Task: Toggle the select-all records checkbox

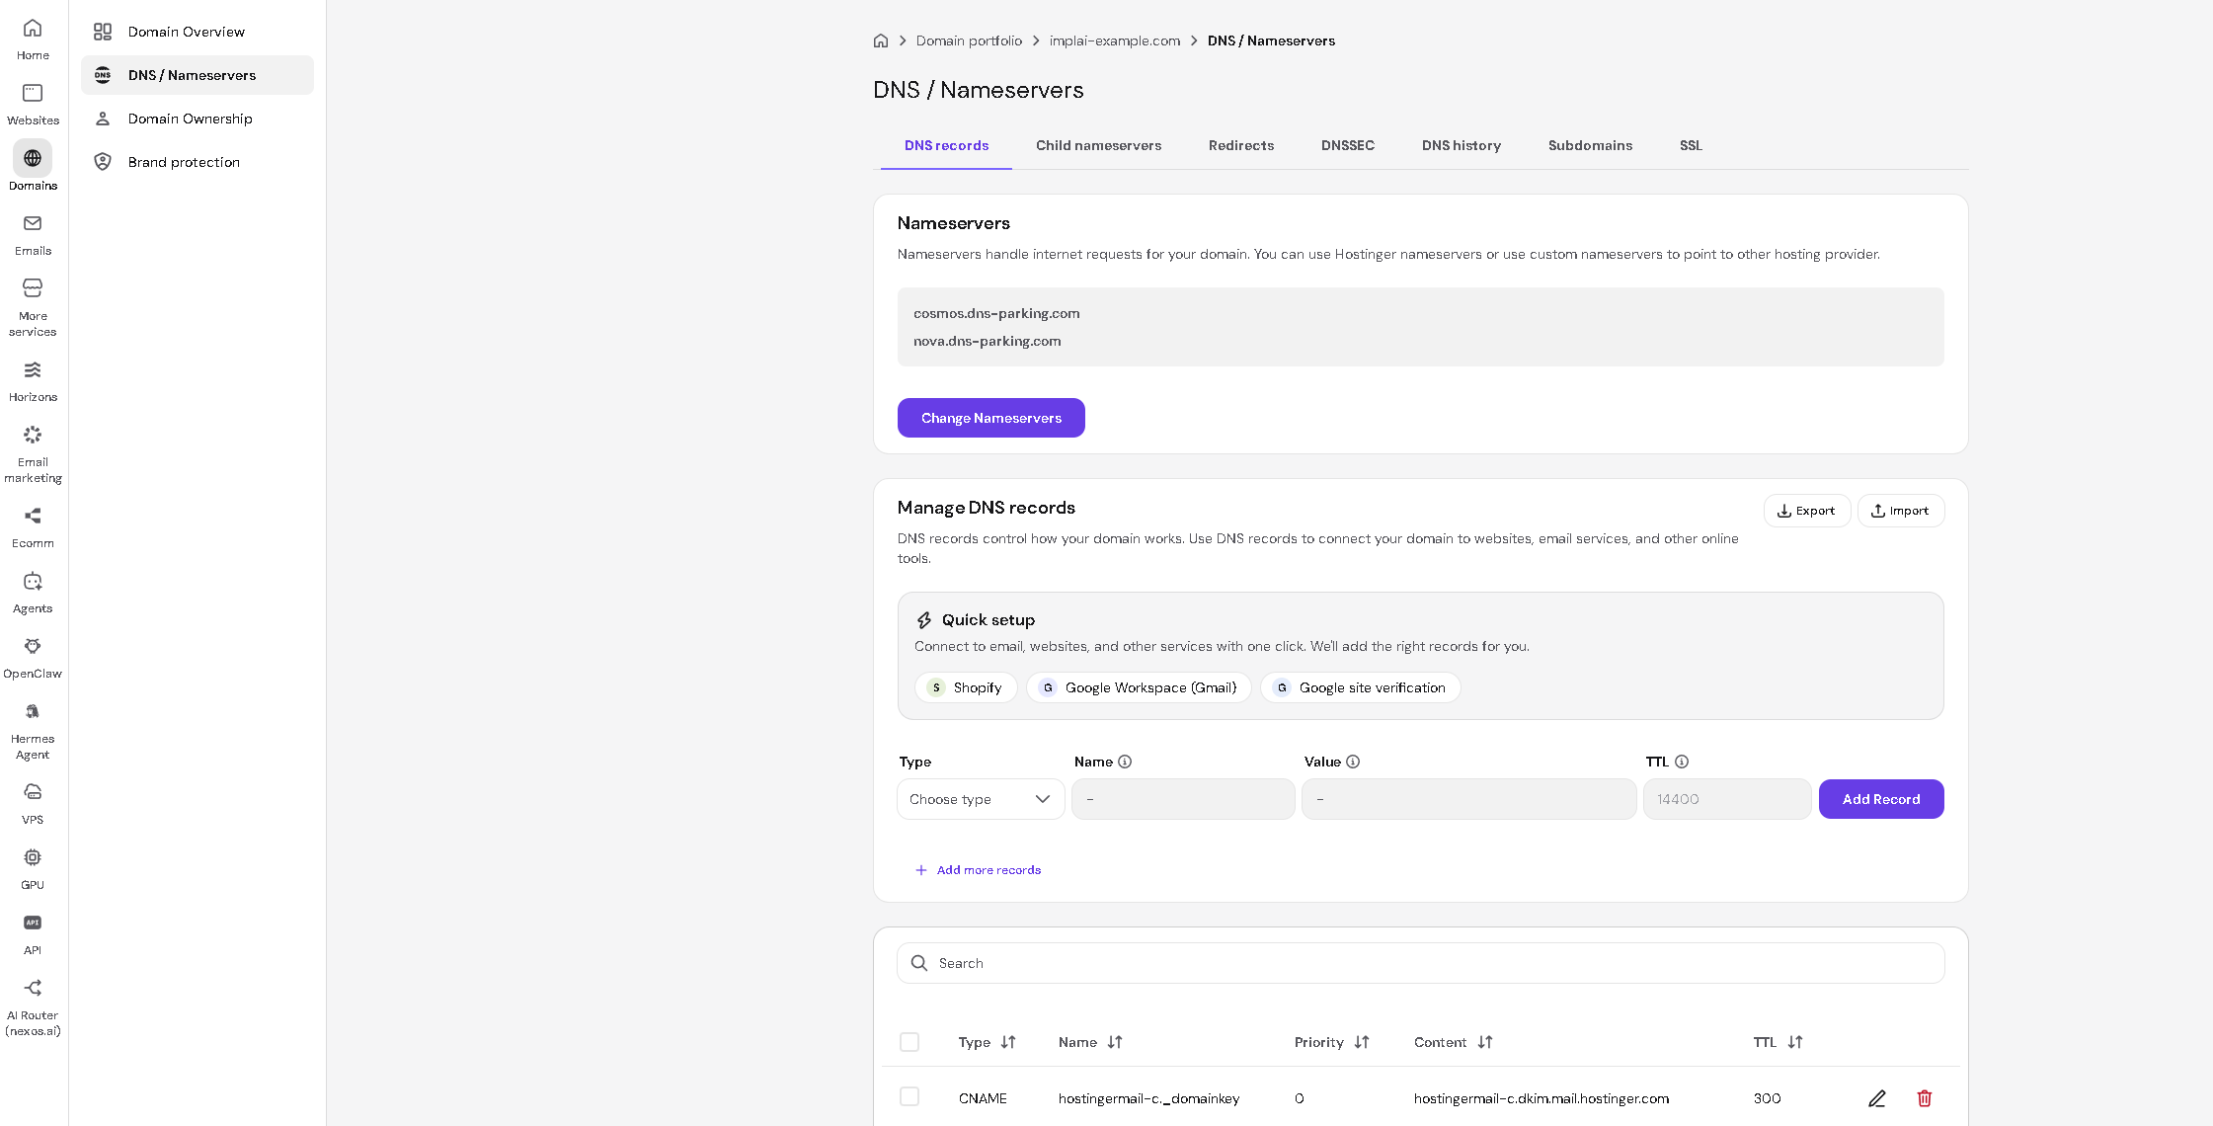Action: pyautogui.click(x=909, y=1042)
